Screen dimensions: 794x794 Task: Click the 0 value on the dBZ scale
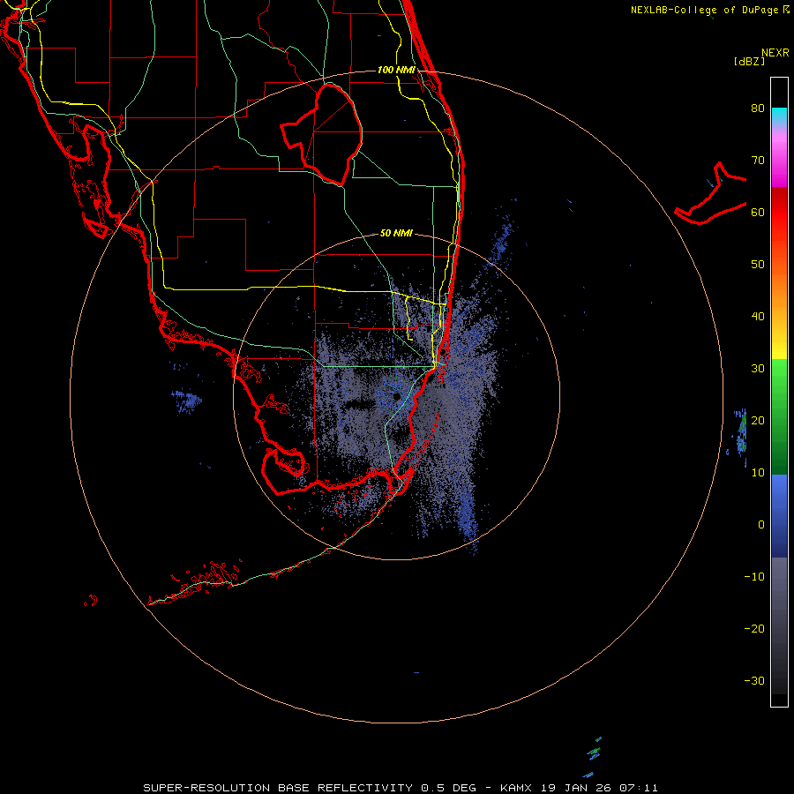click(x=761, y=525)
